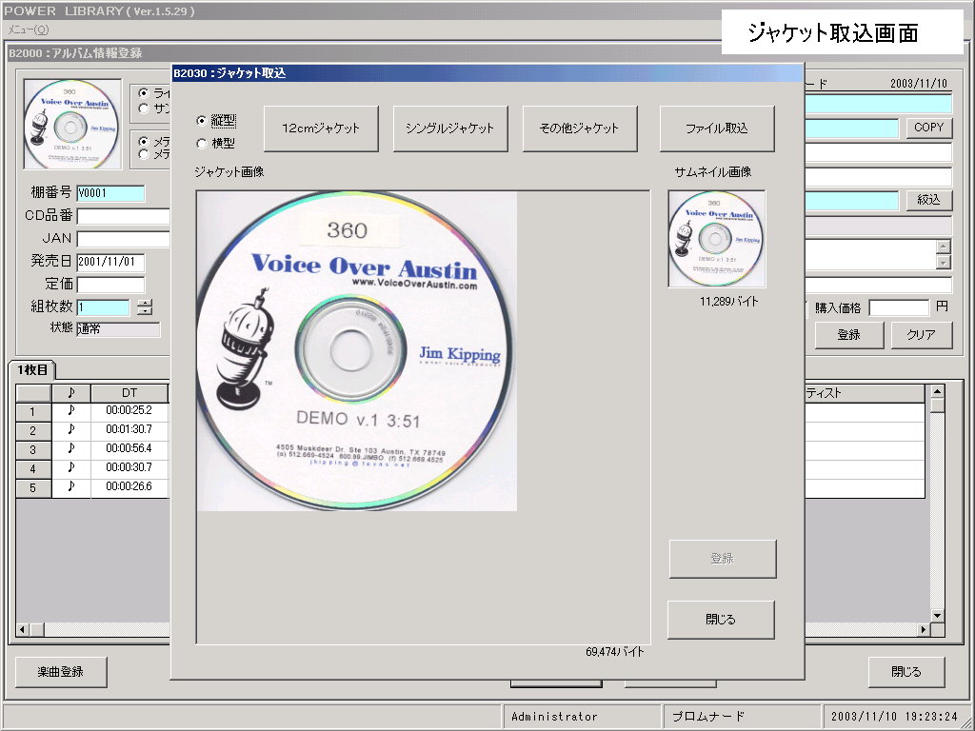
Task: Click the track list scroll up arrow
Action: [937, 391]
